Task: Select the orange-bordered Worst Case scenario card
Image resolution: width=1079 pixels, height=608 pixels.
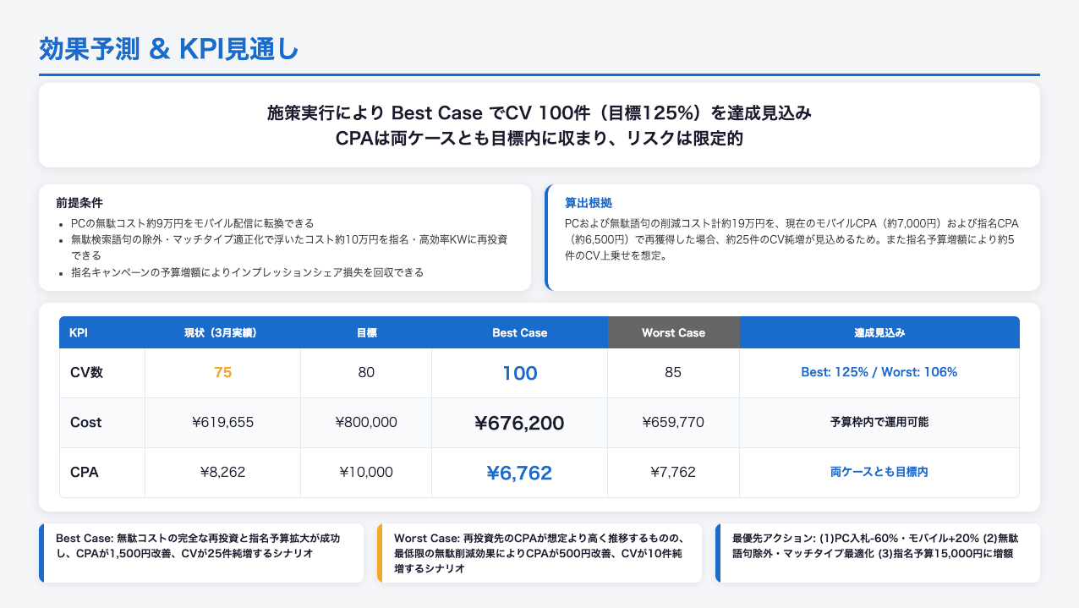Action: click(539, 553)
